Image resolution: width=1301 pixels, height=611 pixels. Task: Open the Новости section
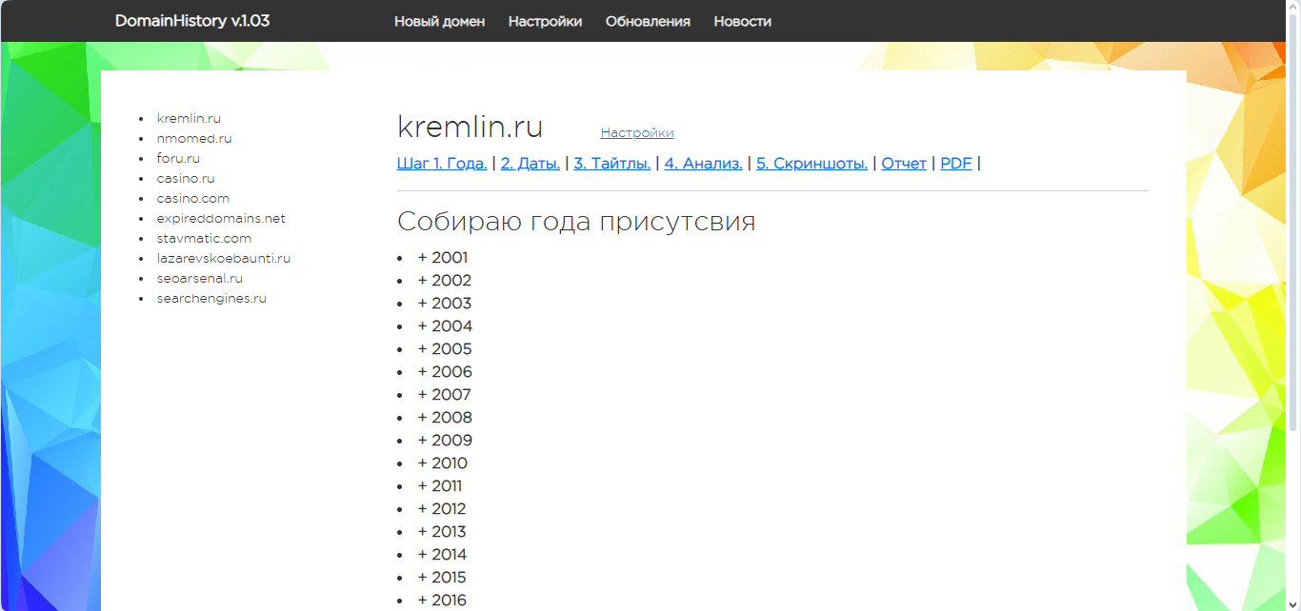coord(742,21)
